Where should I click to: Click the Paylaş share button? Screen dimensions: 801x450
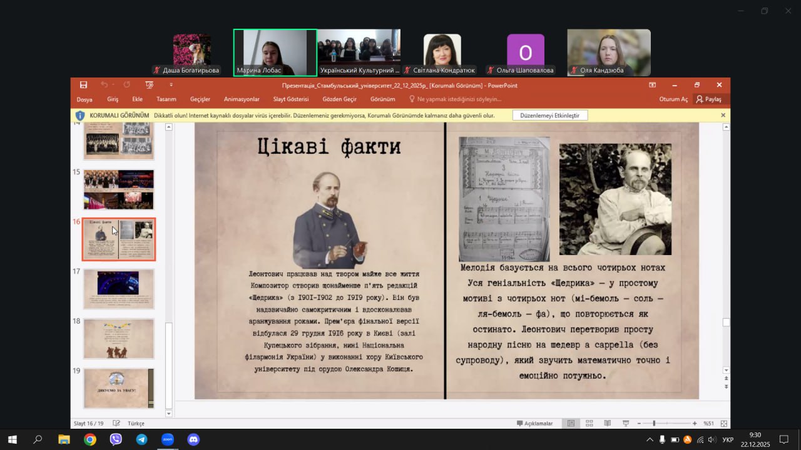[x=709, y=99]
